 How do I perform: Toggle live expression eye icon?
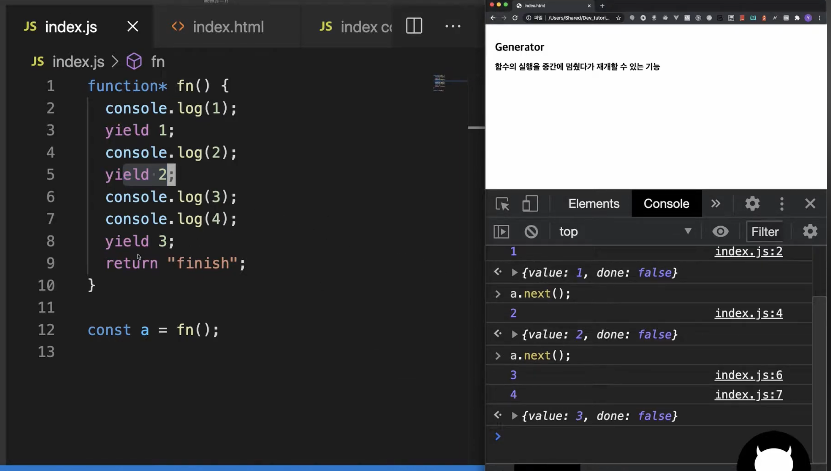pyautogui.click(x=720, y=232)
